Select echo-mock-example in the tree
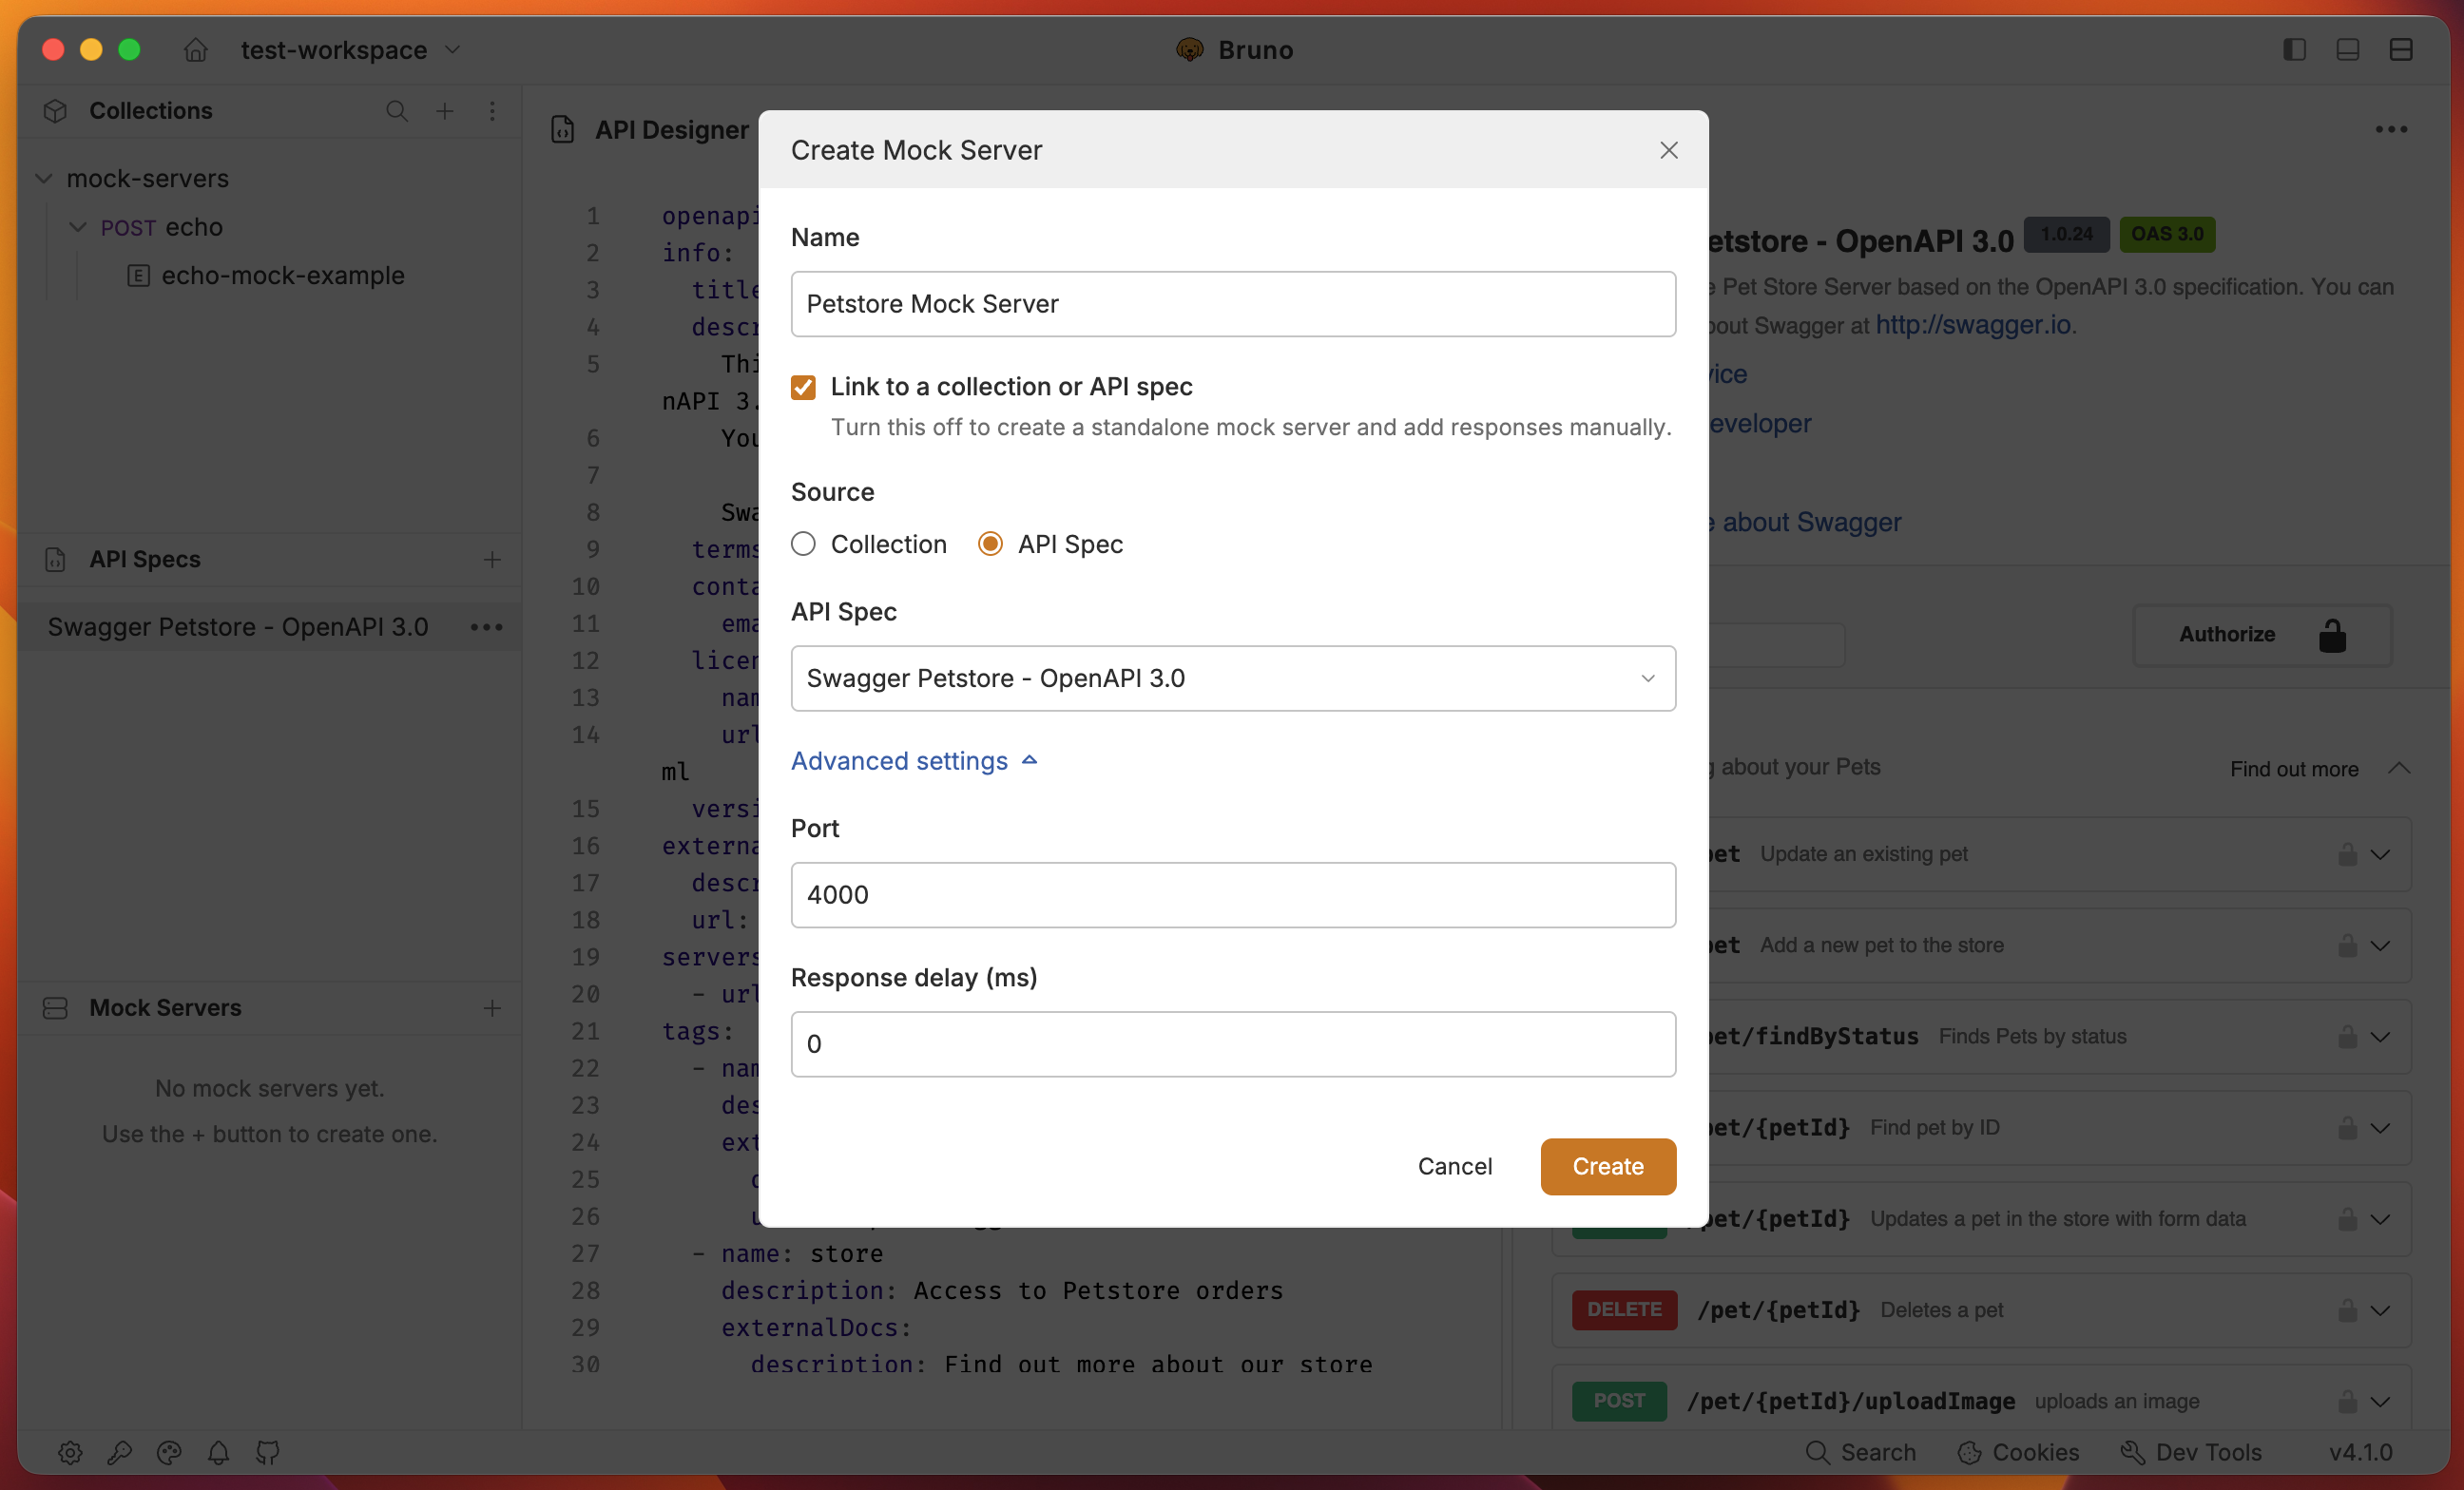 pyautogui.click(x=283, y=275)
